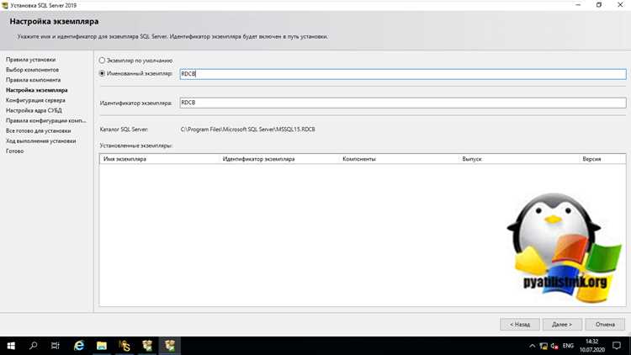Open the Windows Start menu
This screenshot has width=631, height=355.
[x=11, y=346]
